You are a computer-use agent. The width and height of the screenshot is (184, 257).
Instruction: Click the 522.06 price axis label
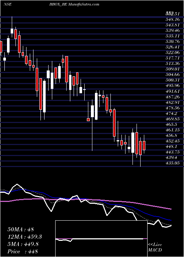(173, 53)
